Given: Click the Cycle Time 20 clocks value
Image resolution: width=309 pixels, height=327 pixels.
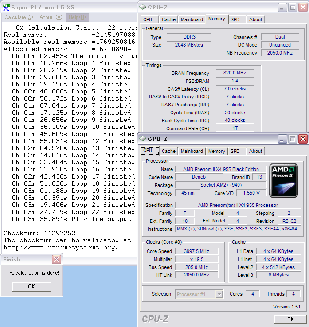Looking at the screenshot, I should [x=235, y=113].
